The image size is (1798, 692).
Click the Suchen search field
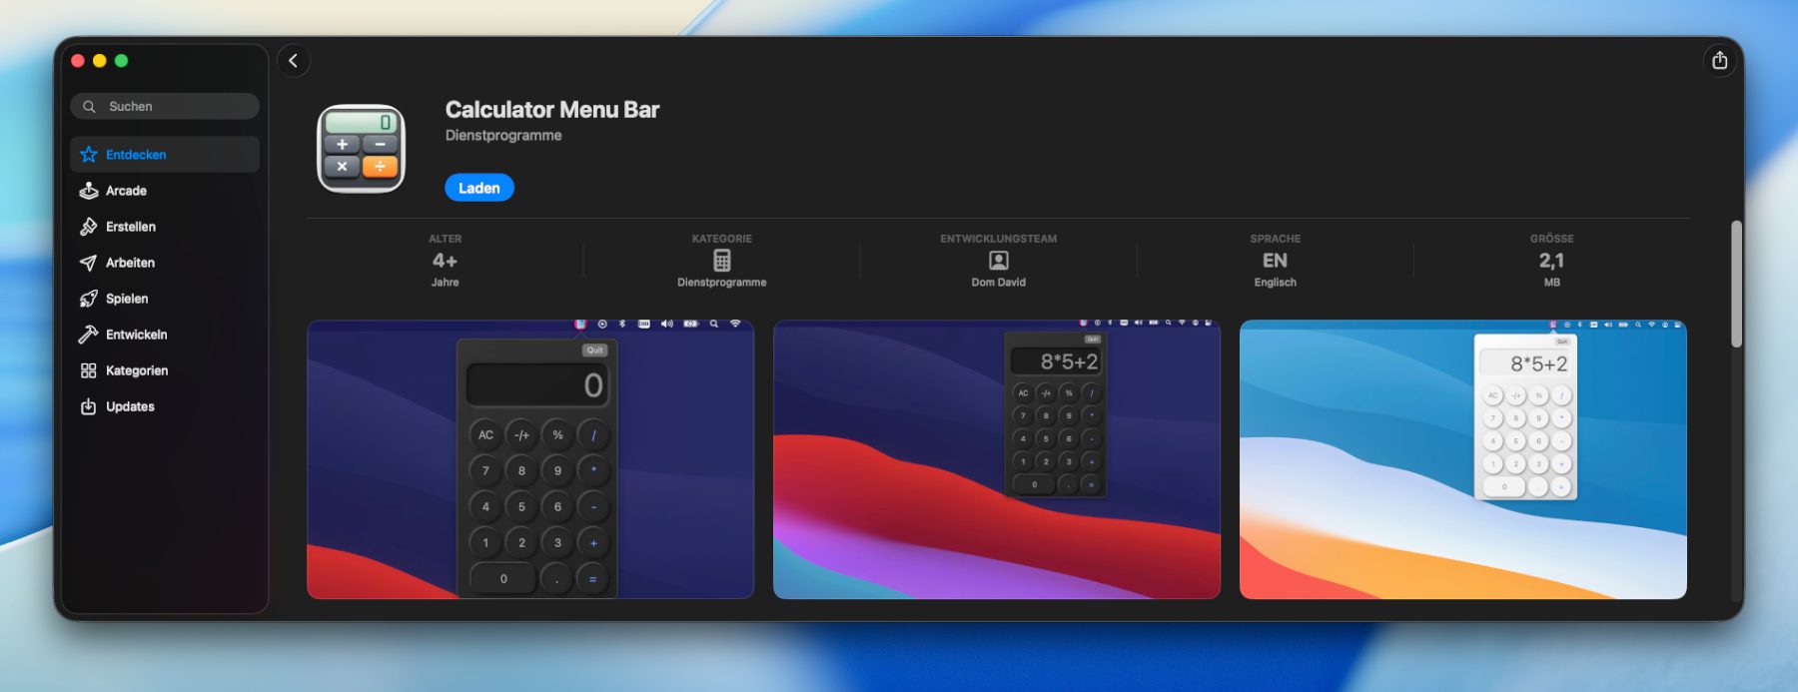coord(165,106)
